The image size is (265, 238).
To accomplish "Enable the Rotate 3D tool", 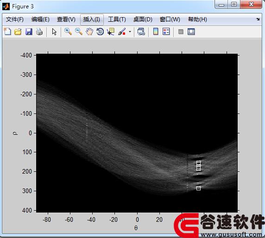I will coord(100,31).
